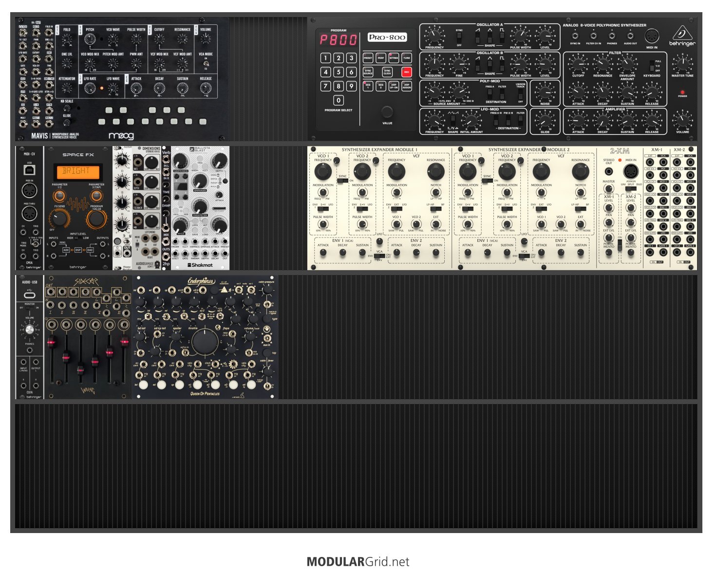The width and height of the screenshot is (717, 572).
Task: Click the FOLD knob on the Mavis
Action: coord(67,39)
